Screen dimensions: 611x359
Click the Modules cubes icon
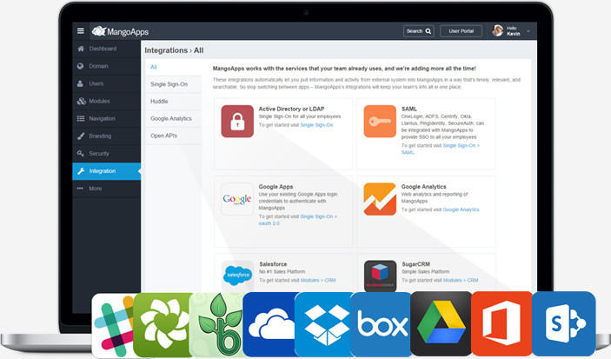click(81, 101)
